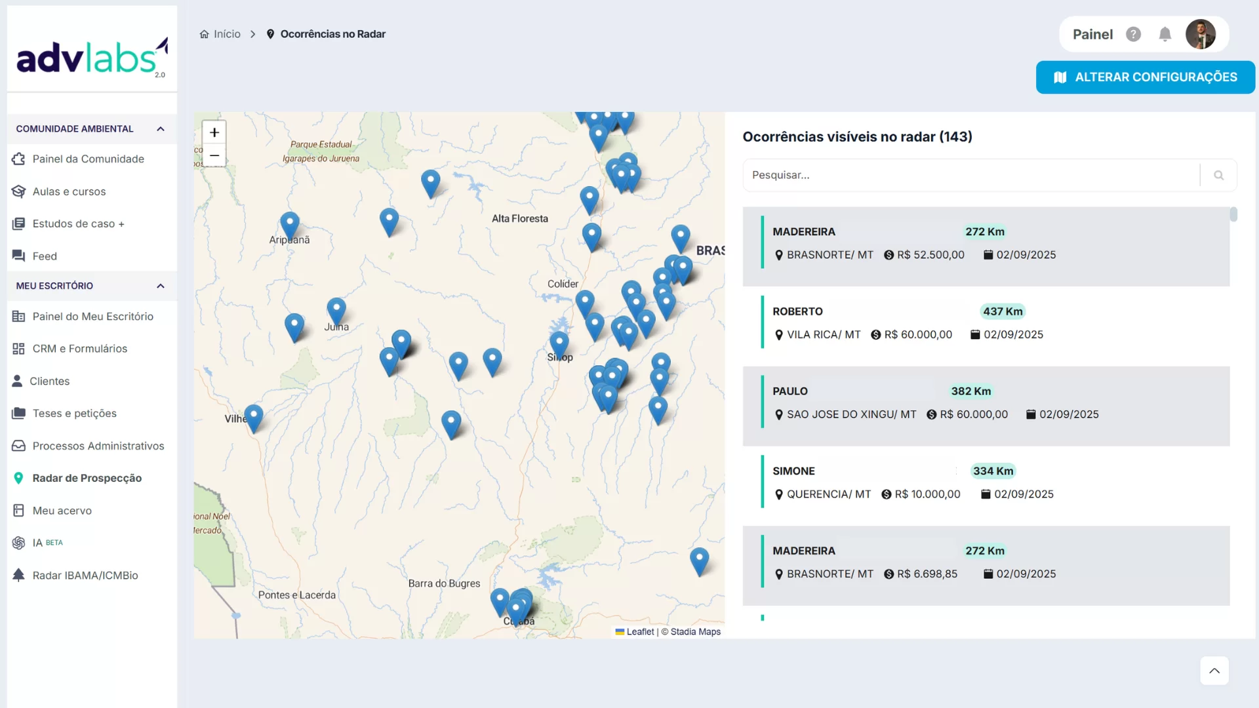Zoom out the map with minus

pyautogui.click(x=214, y=156)
